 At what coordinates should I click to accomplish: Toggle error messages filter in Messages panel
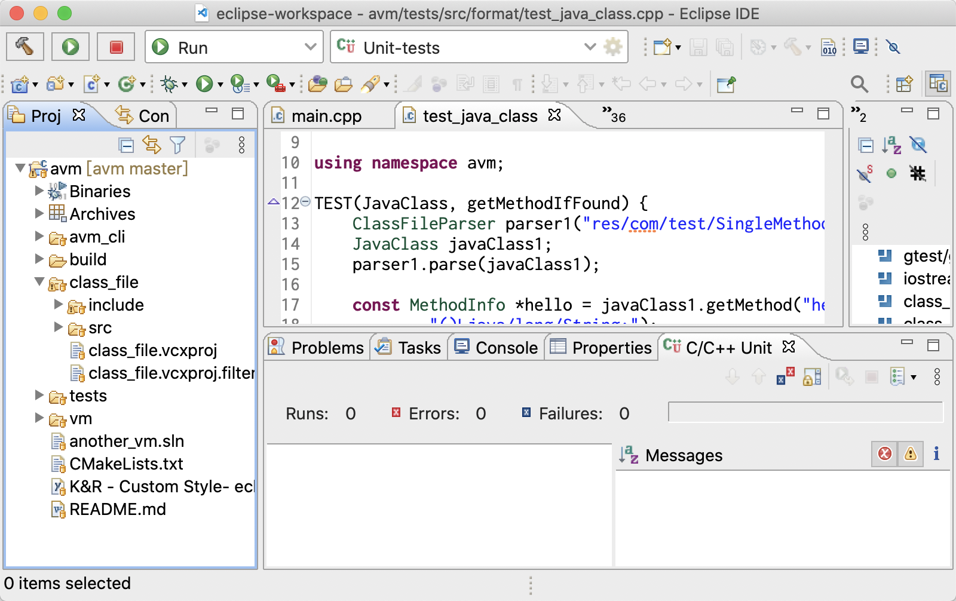(x=885, y=455)
